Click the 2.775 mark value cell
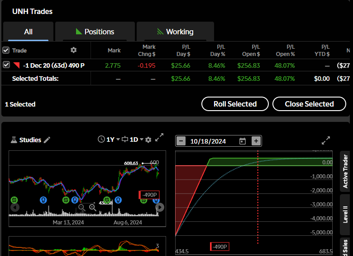This screenshot has width=353, height=256. point(113,65)
